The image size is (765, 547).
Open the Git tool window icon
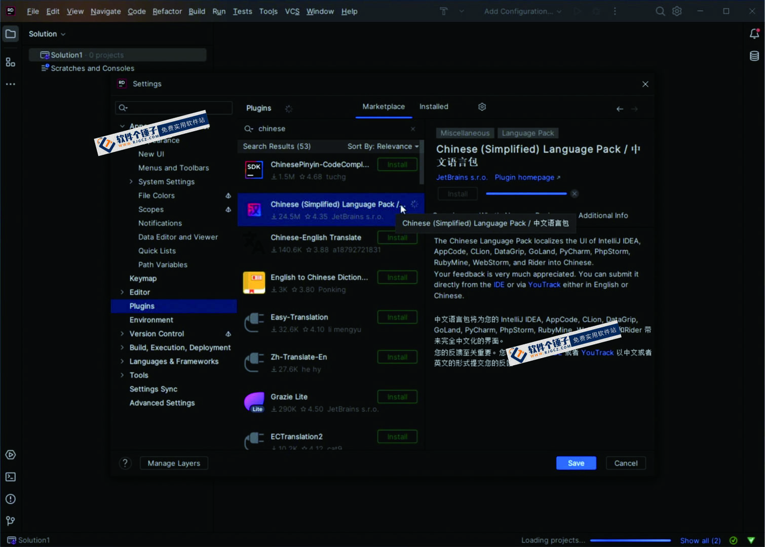[10, 521]
